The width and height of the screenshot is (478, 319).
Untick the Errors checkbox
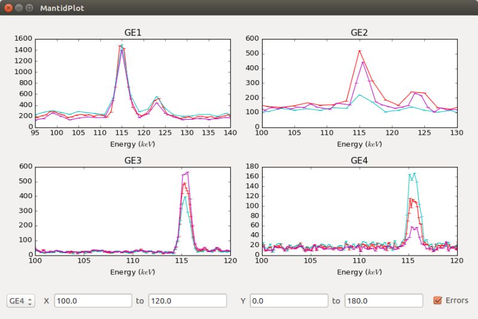point(437,300)
